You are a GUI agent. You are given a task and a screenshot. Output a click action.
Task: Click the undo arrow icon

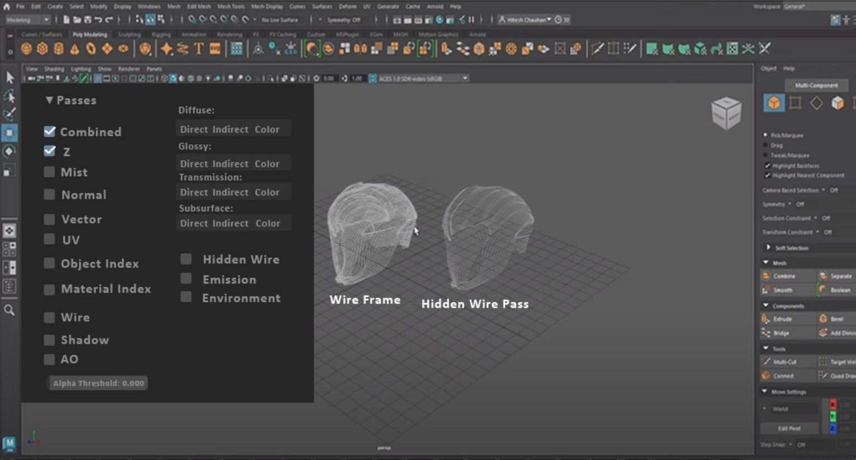point(98,20)
